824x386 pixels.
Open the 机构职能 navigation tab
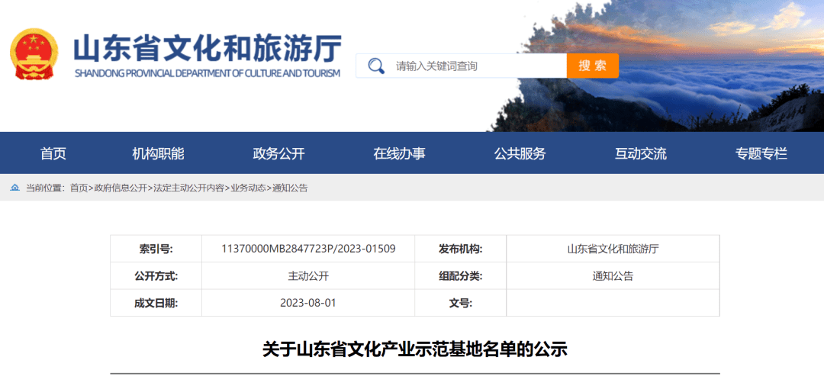pyautogui.click(x=158, y=153)
